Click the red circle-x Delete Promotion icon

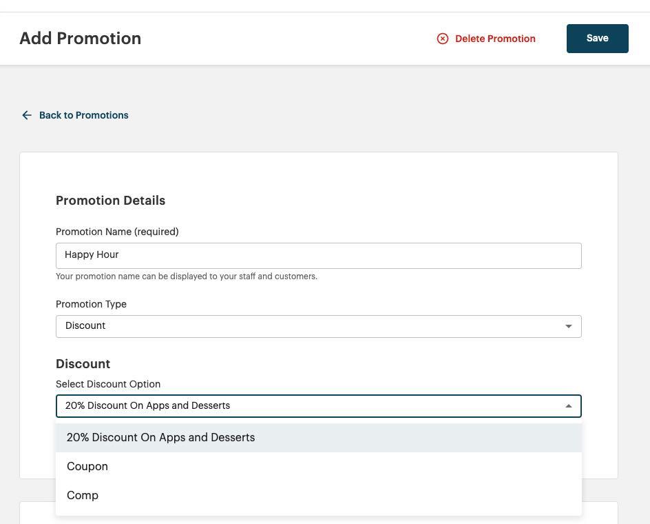[443, 39]
